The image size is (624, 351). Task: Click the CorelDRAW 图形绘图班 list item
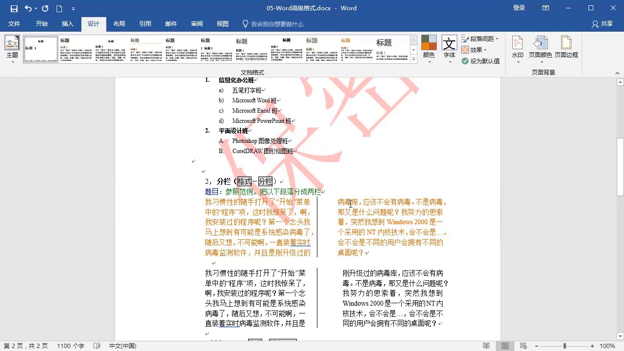tap(263, 151)
